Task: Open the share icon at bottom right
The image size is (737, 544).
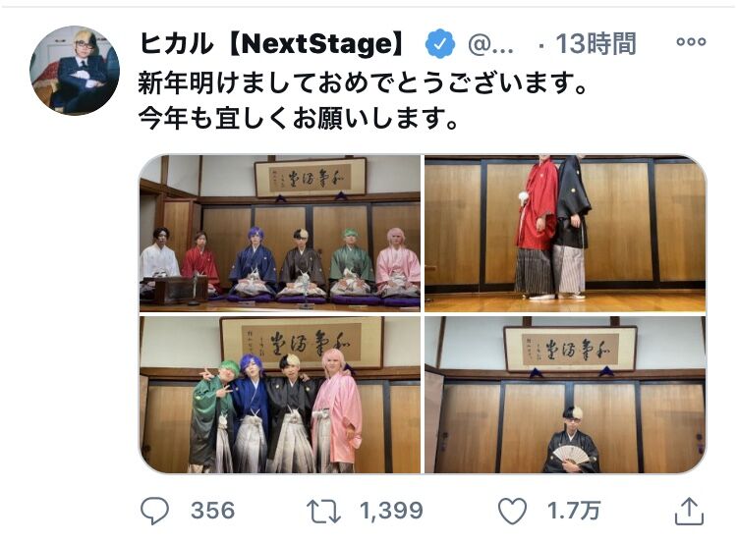Action: [x=689, y=511]
